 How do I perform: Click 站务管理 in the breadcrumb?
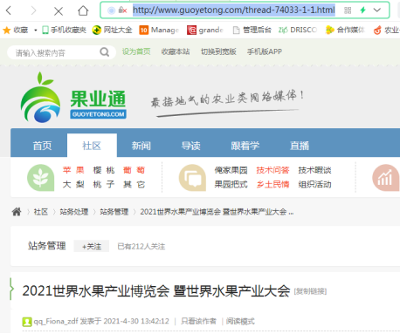[x=114, y=212]
